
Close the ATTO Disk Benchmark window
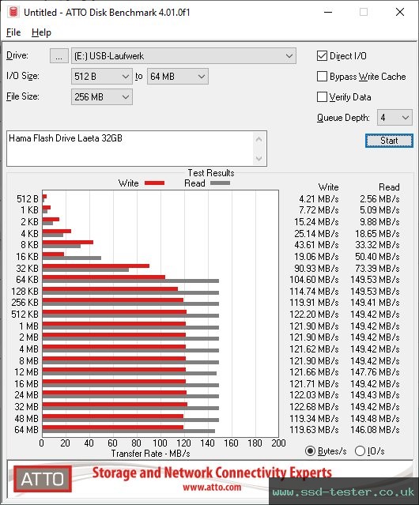pyautogui.click(x=400, y=12)
